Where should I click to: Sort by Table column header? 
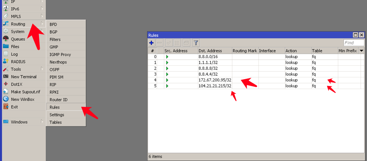click(x=325, y=51)
